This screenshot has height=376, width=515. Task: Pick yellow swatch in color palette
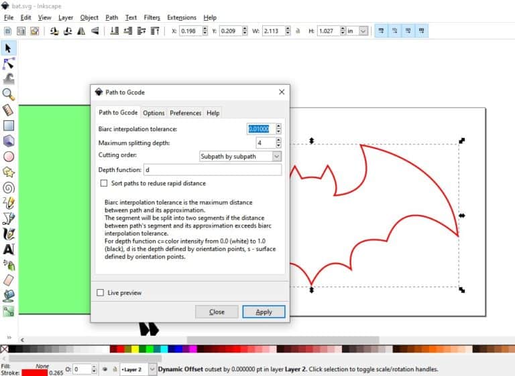click(135, 349)
